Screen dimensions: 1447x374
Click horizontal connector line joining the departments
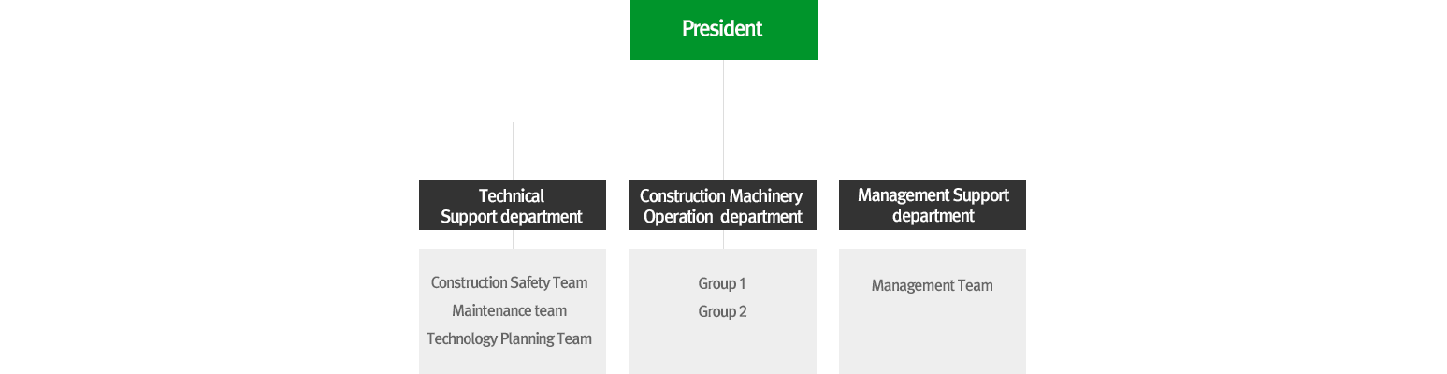point(617,122)
